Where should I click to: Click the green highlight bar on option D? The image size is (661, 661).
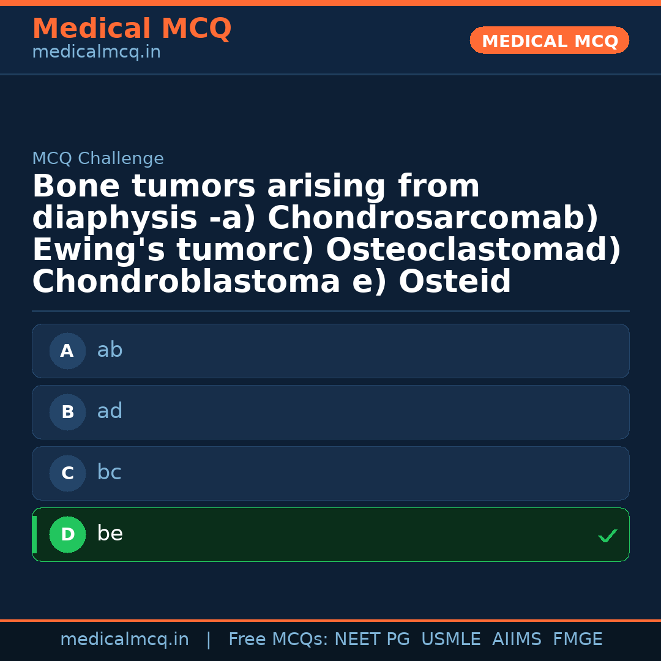click(x=34, y=534)
